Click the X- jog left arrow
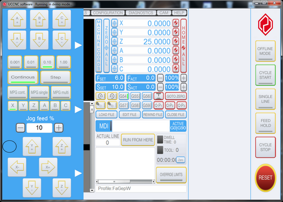The width and height of the screenshot is (283, 202). tap(17, 167)
